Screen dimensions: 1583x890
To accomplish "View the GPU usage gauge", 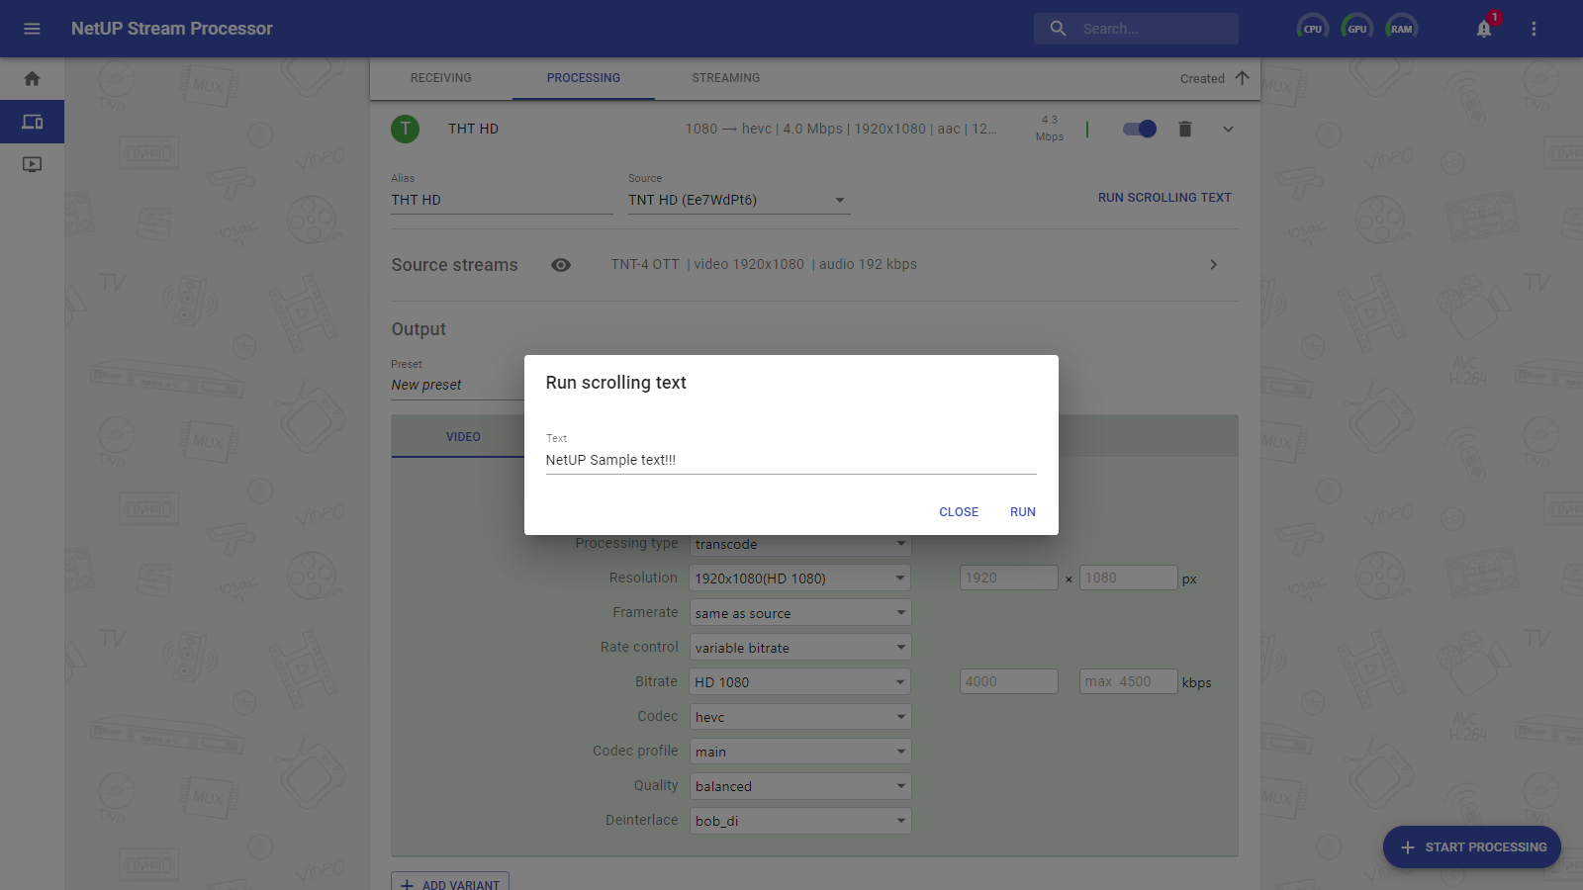I will point(1356,29).
